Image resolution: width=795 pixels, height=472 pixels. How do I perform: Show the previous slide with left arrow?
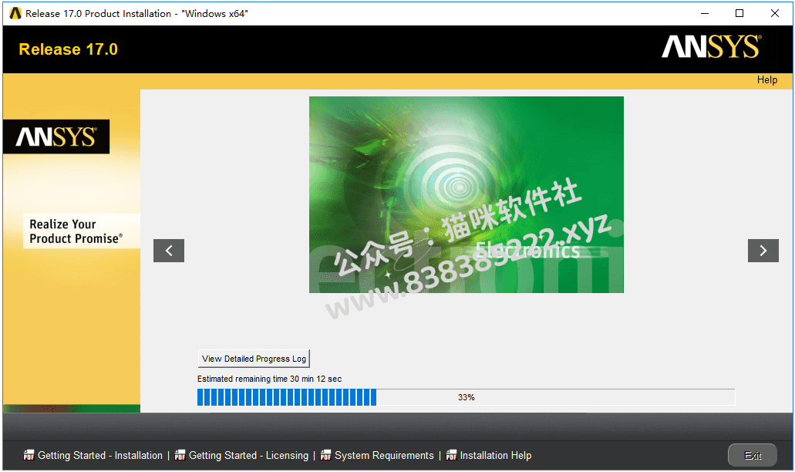pyautogui.click(x=169, y=251)
